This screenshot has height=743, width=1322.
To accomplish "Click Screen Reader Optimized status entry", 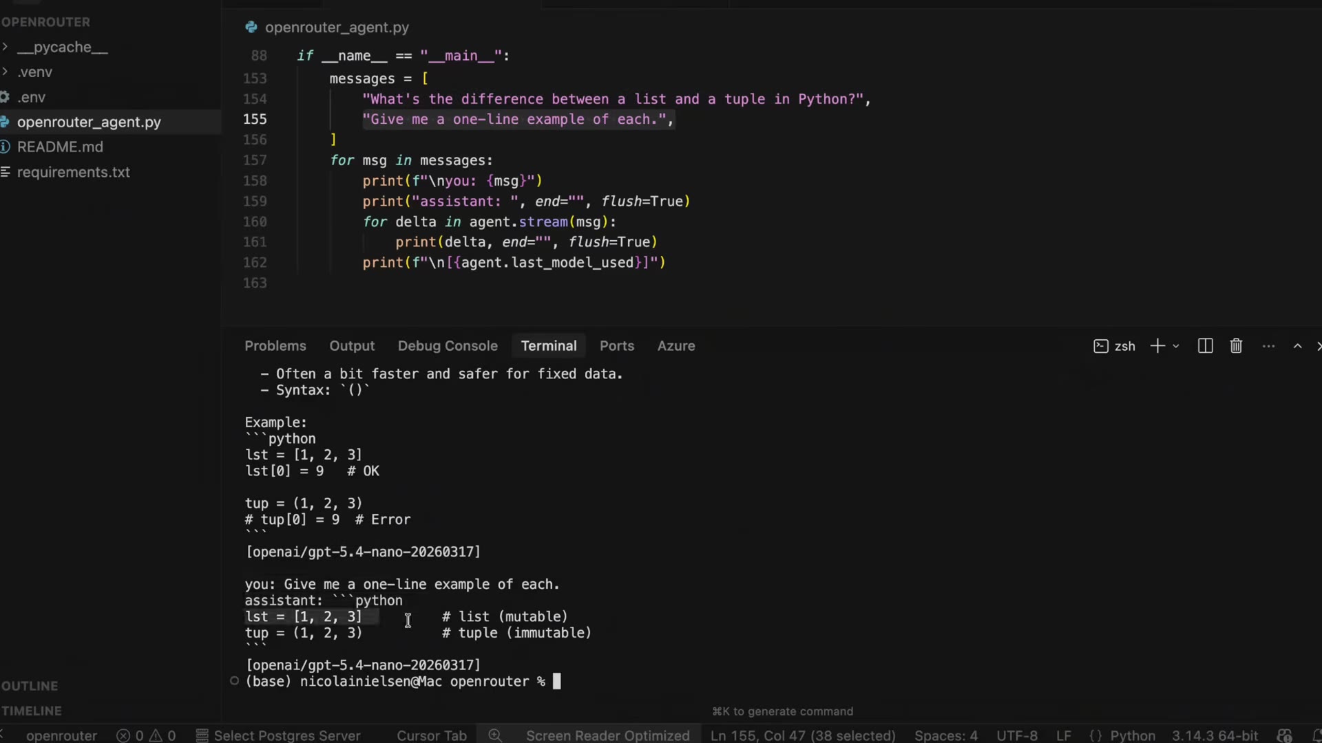I will pos(608,735).
